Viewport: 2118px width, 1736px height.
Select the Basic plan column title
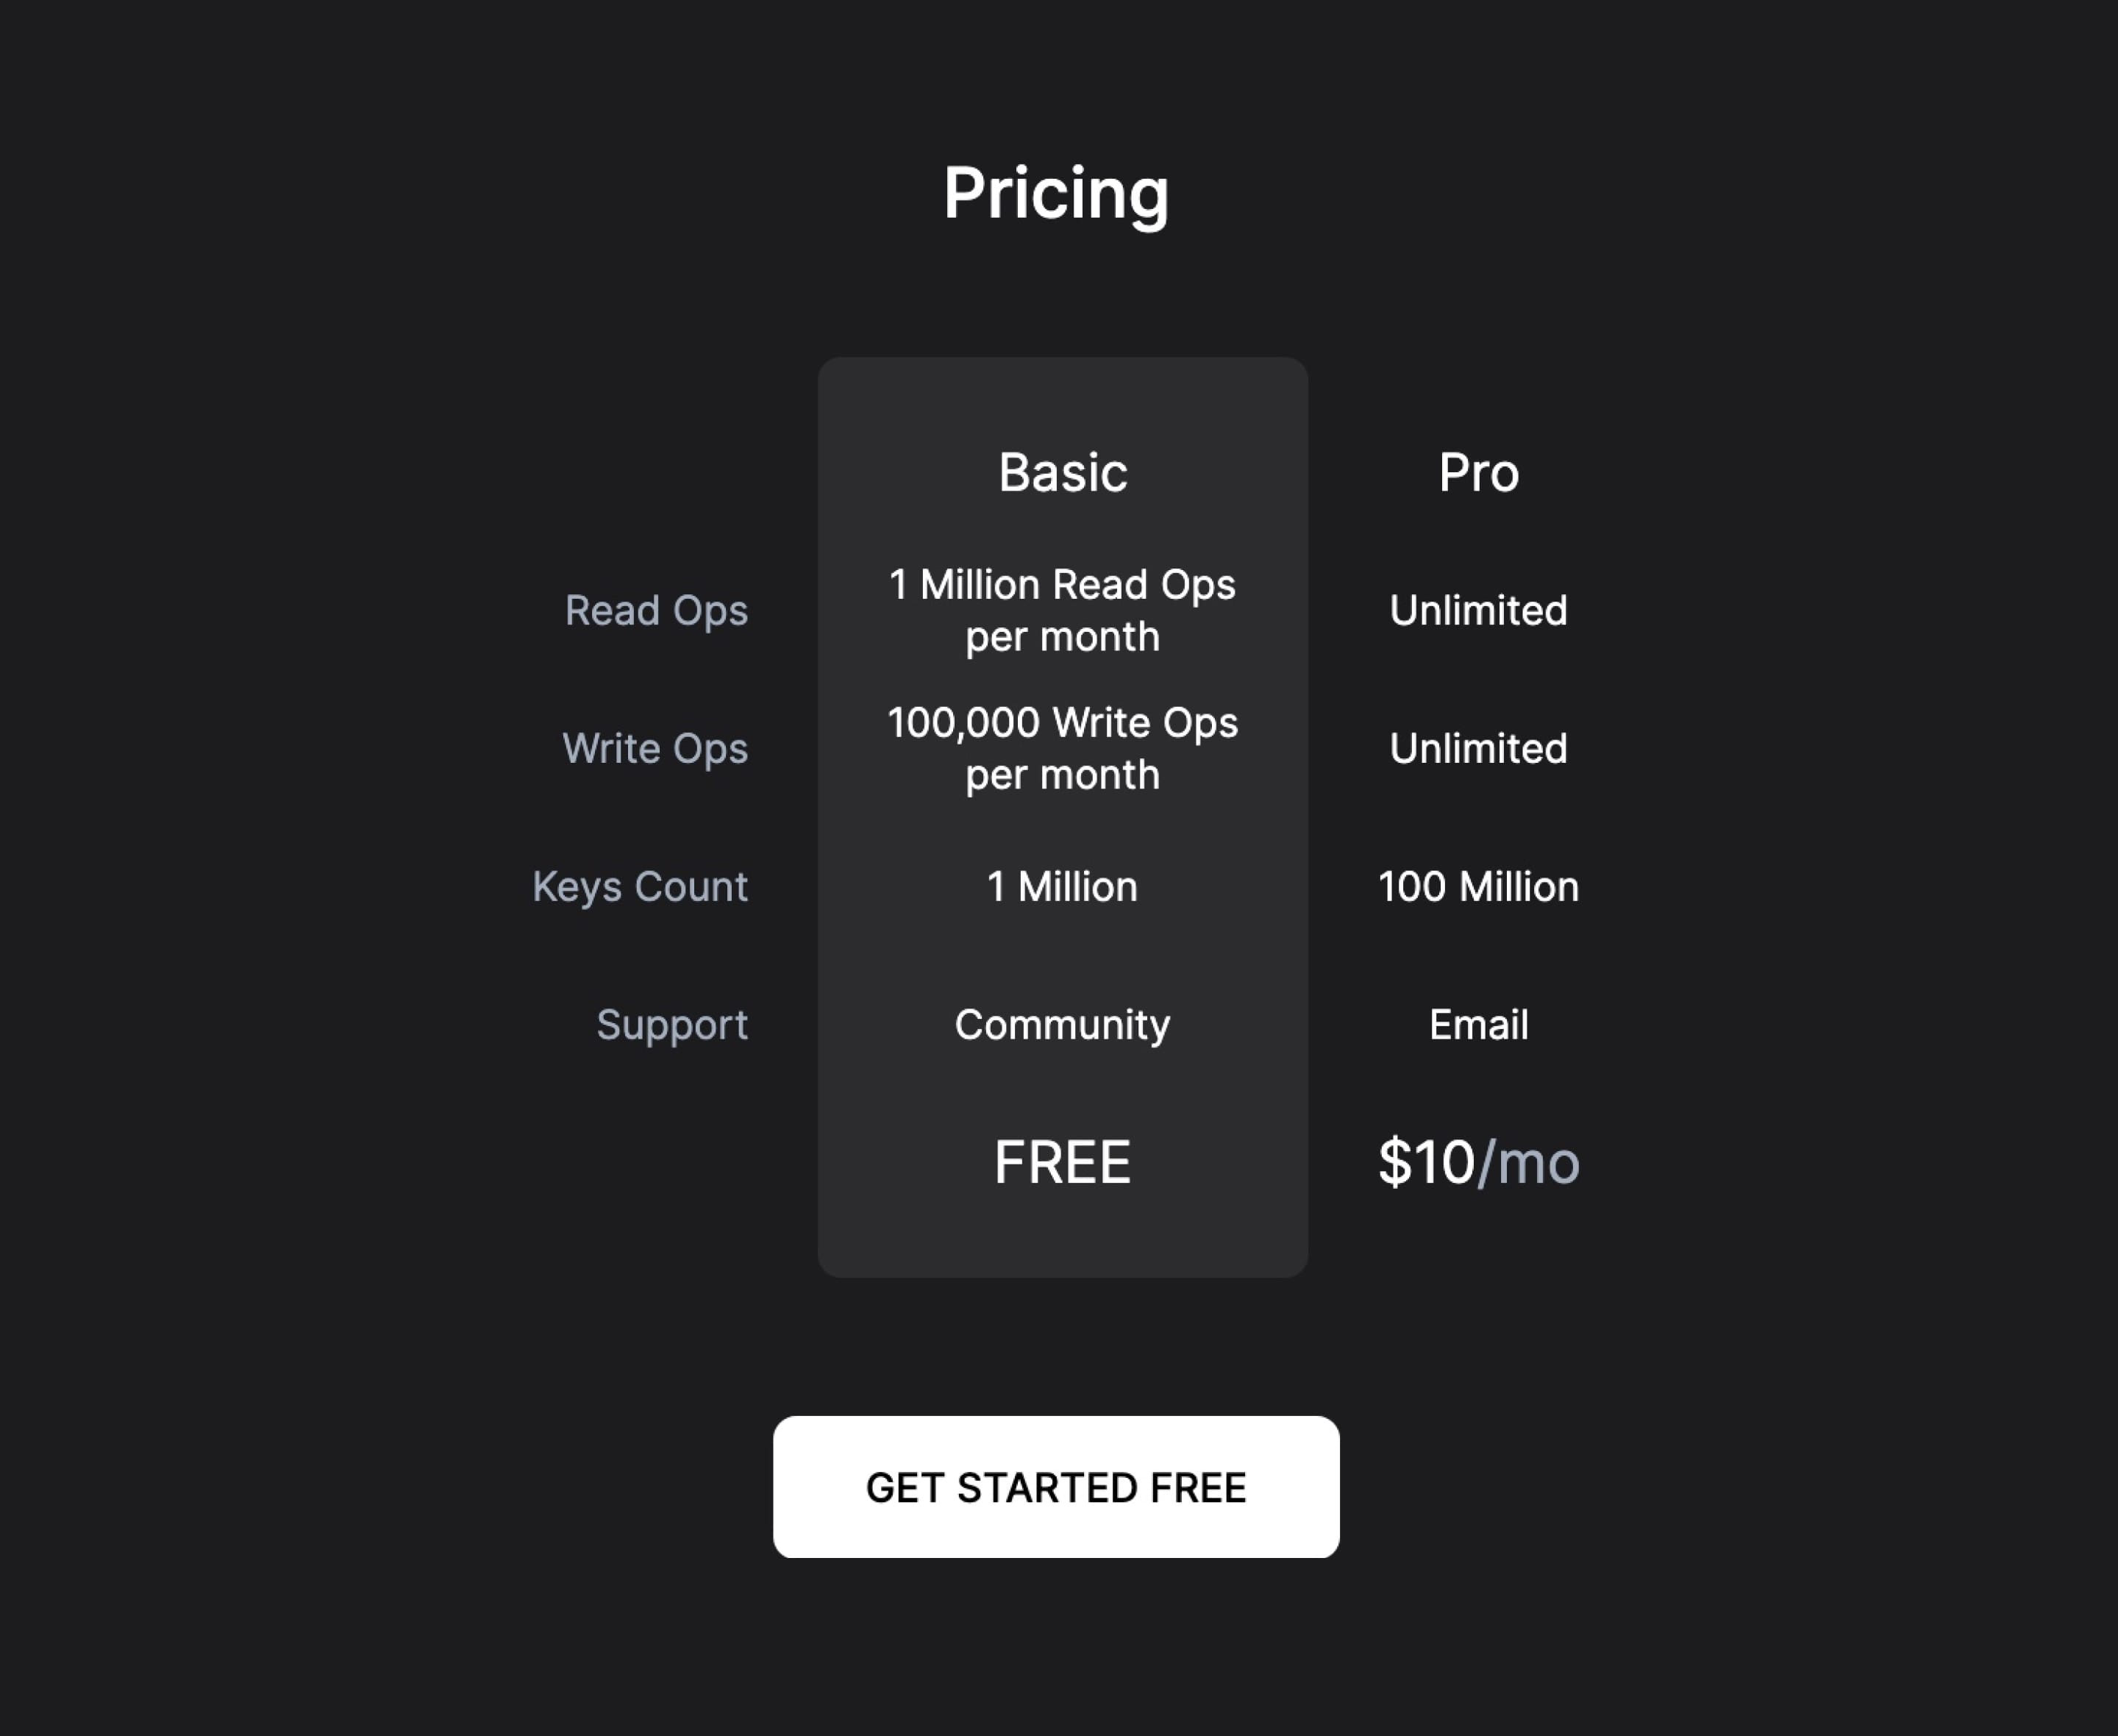click(1063, 472)
